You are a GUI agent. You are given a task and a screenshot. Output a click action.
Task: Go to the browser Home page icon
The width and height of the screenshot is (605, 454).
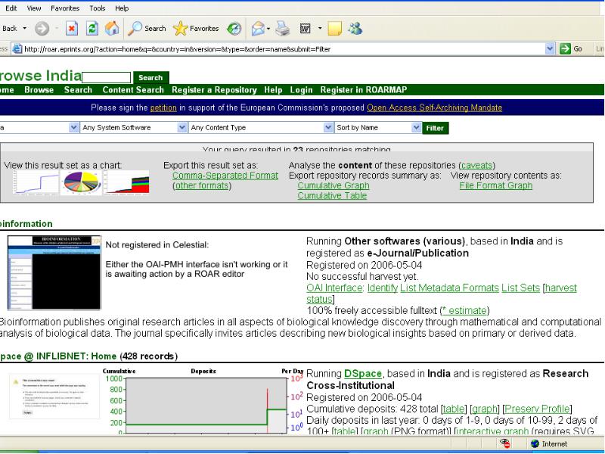pyautogui.click(x=112, y=28)
